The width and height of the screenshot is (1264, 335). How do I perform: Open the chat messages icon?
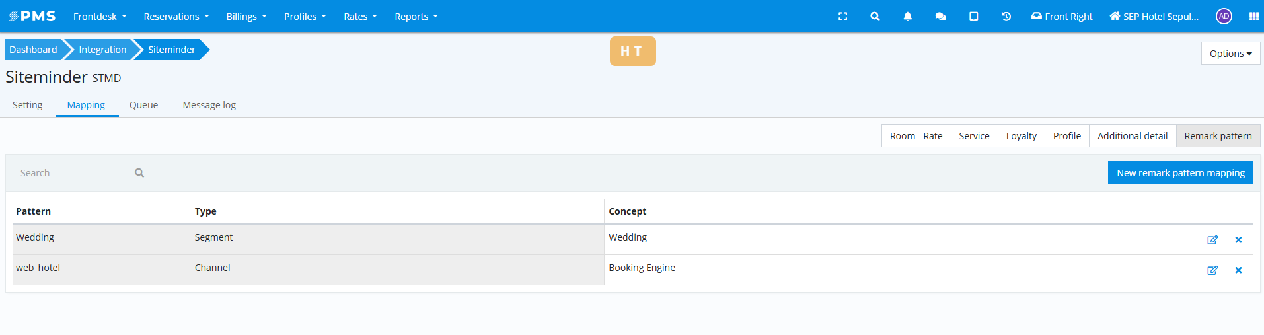click(x=940, y=17)
